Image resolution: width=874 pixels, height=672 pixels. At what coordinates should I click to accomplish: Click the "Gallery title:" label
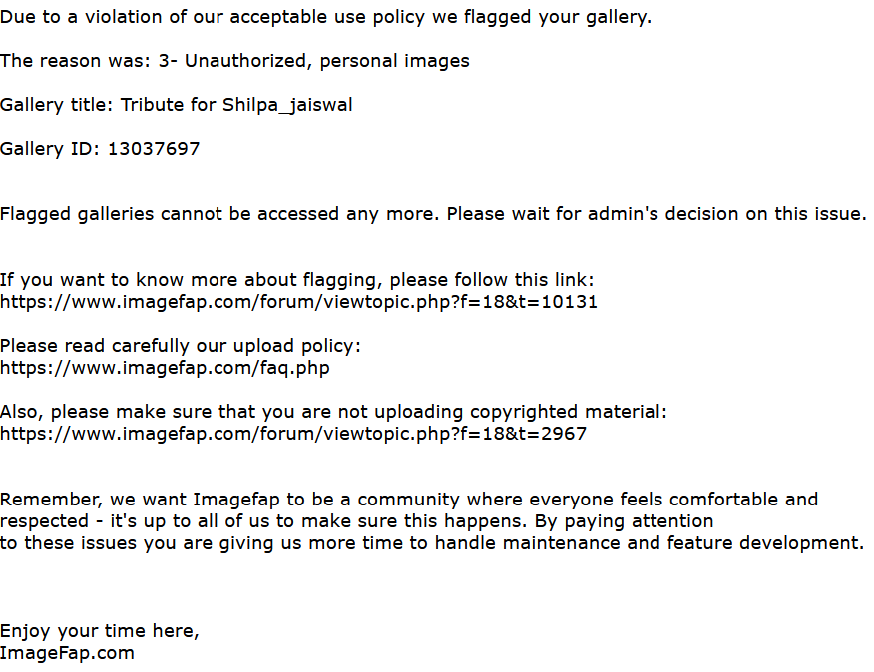pos(57,105)
